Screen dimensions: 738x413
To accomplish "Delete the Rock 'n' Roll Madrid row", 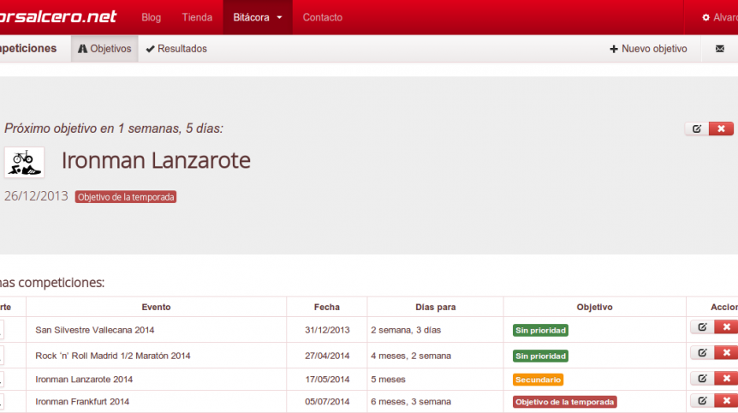I will click(x=726, y=353).
